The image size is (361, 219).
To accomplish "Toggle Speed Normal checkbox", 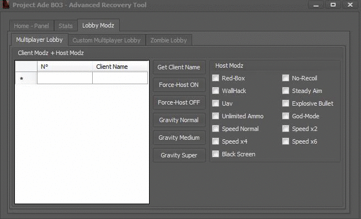I will 215,129.
